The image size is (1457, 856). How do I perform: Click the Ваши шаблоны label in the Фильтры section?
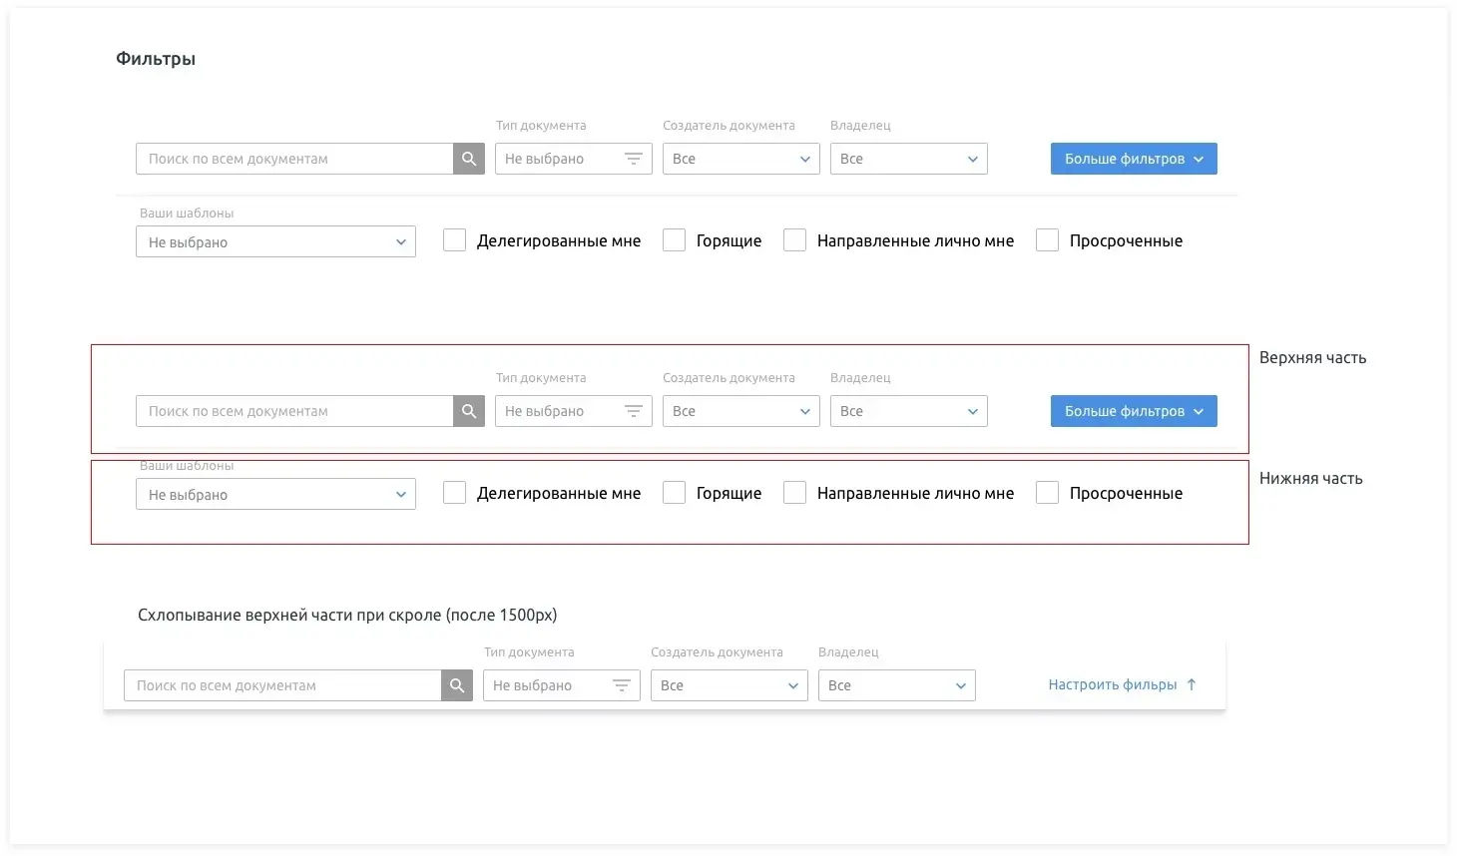pos(187,214)
